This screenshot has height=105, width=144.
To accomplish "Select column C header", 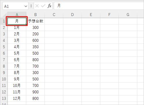I will 54,15.
